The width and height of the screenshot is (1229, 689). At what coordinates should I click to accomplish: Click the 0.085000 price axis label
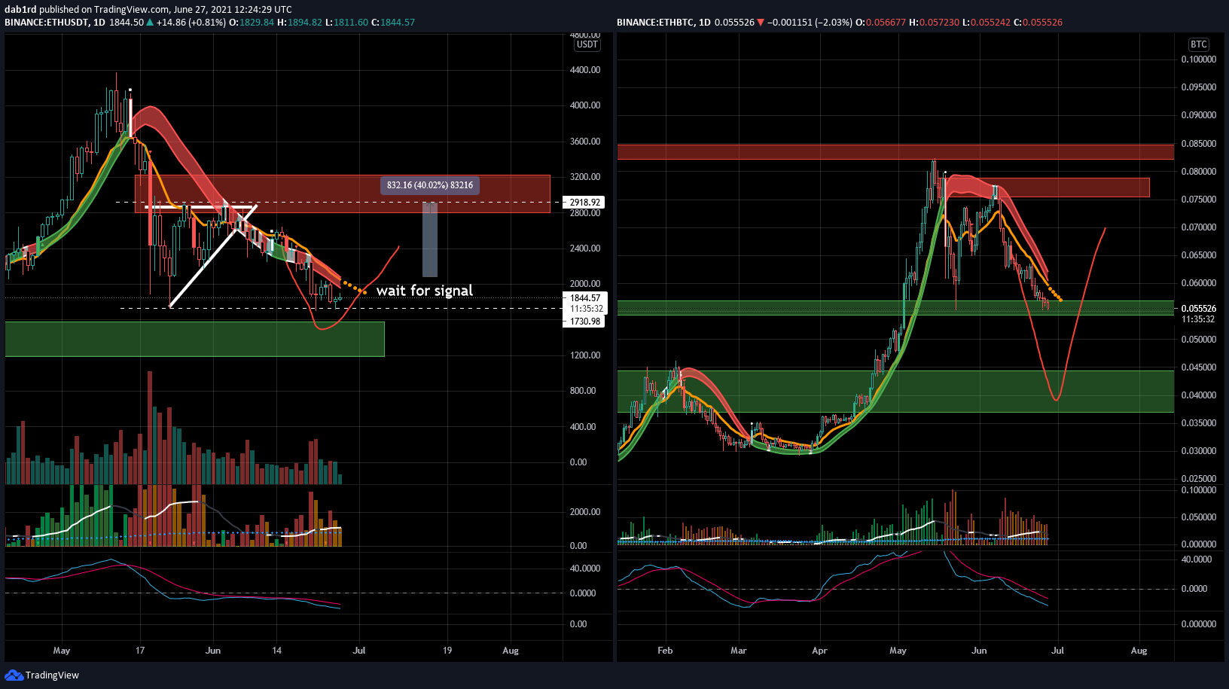(1198, 144)
